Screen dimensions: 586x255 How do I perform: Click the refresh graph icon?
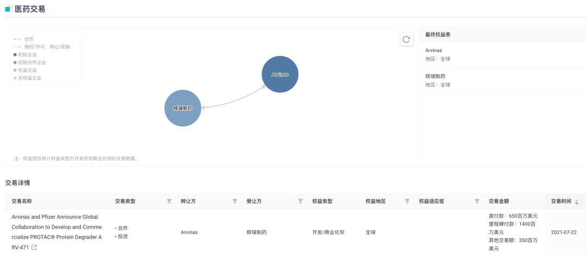pos(406,39)
